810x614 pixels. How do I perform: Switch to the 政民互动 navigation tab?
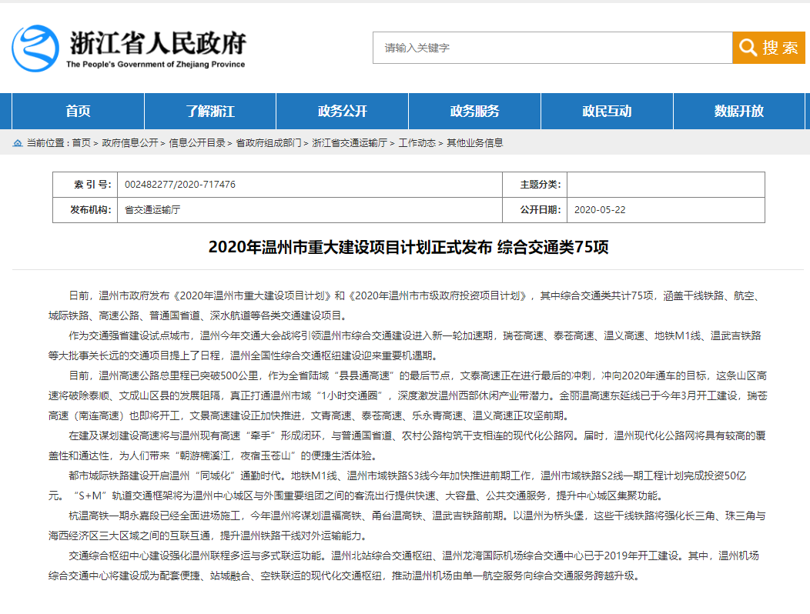[607, 111]
